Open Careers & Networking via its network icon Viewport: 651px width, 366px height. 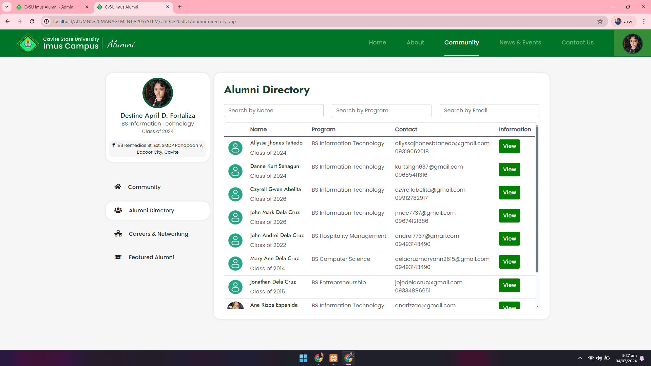click(x=118, y=234)
